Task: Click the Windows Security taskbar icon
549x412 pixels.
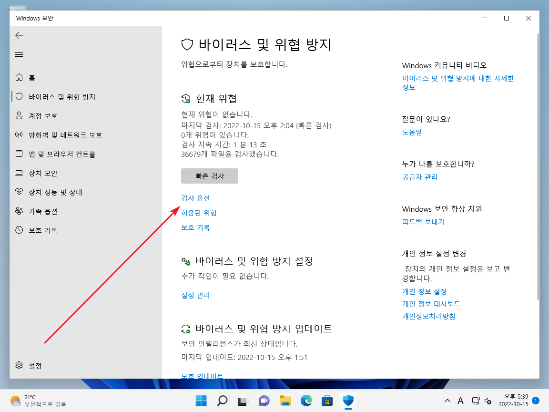Action: point(348,401)
